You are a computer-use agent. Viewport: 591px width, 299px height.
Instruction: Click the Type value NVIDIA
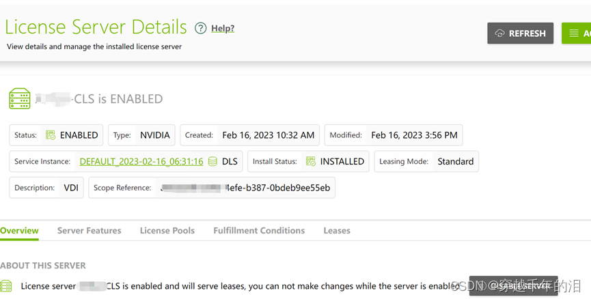(x=155, y=135)
